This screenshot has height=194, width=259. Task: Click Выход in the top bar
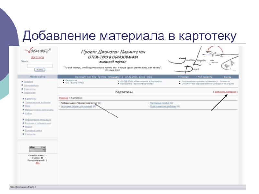point(228,77)
